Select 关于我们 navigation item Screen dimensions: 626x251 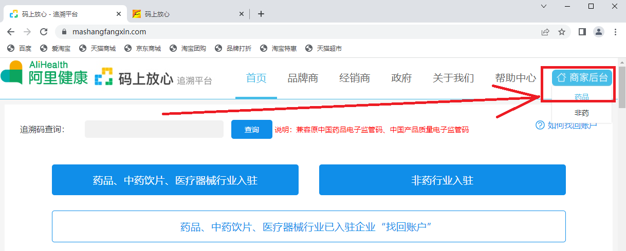[453, 78]
